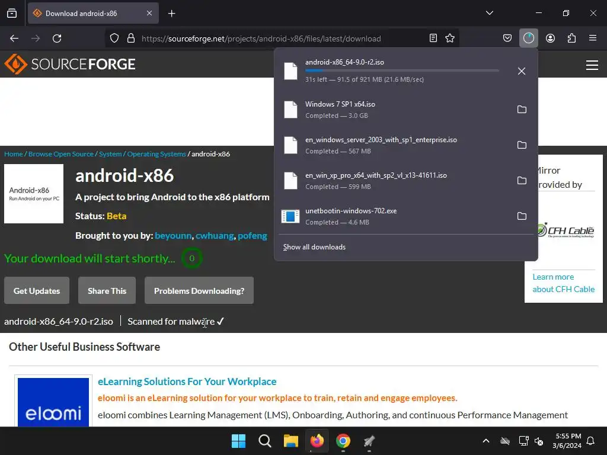Open the Firefox account icon
Screen dimensions: 607x455
(550, 38)
